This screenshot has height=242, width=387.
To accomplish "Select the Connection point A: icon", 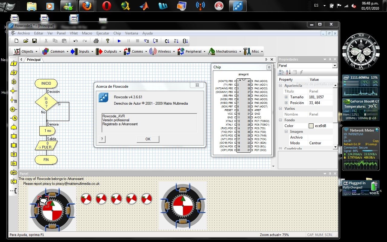I will [x=13, y=109].
